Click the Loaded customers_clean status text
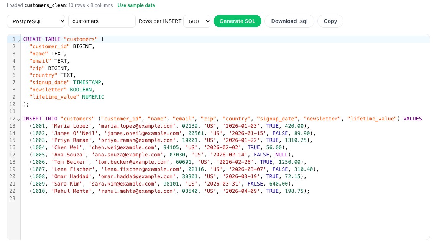 click(60, 5)
